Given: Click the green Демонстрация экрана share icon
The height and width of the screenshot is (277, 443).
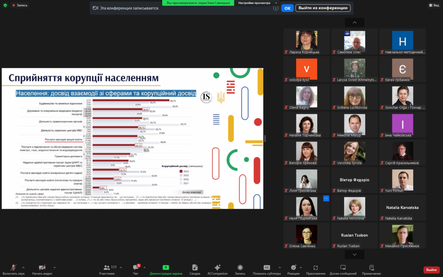Looking at the screenshot, I should point(166,268).
